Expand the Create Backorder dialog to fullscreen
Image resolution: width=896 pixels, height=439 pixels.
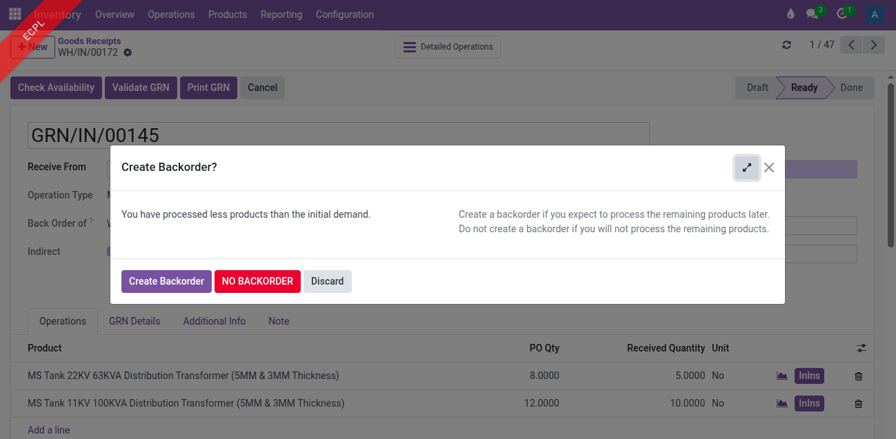click(746, 167)
